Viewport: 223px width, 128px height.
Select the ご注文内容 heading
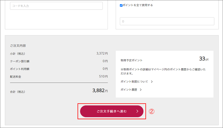[18, 46]
